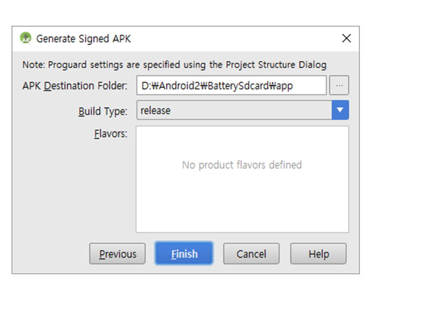Click the Android Studio icon in title bar
The width and height of the screenshot is (427, 320).
coord(25,38)
